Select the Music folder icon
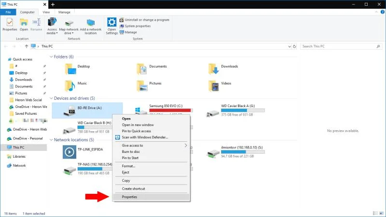This screenshot has width=386, height=217. point(70,86)
